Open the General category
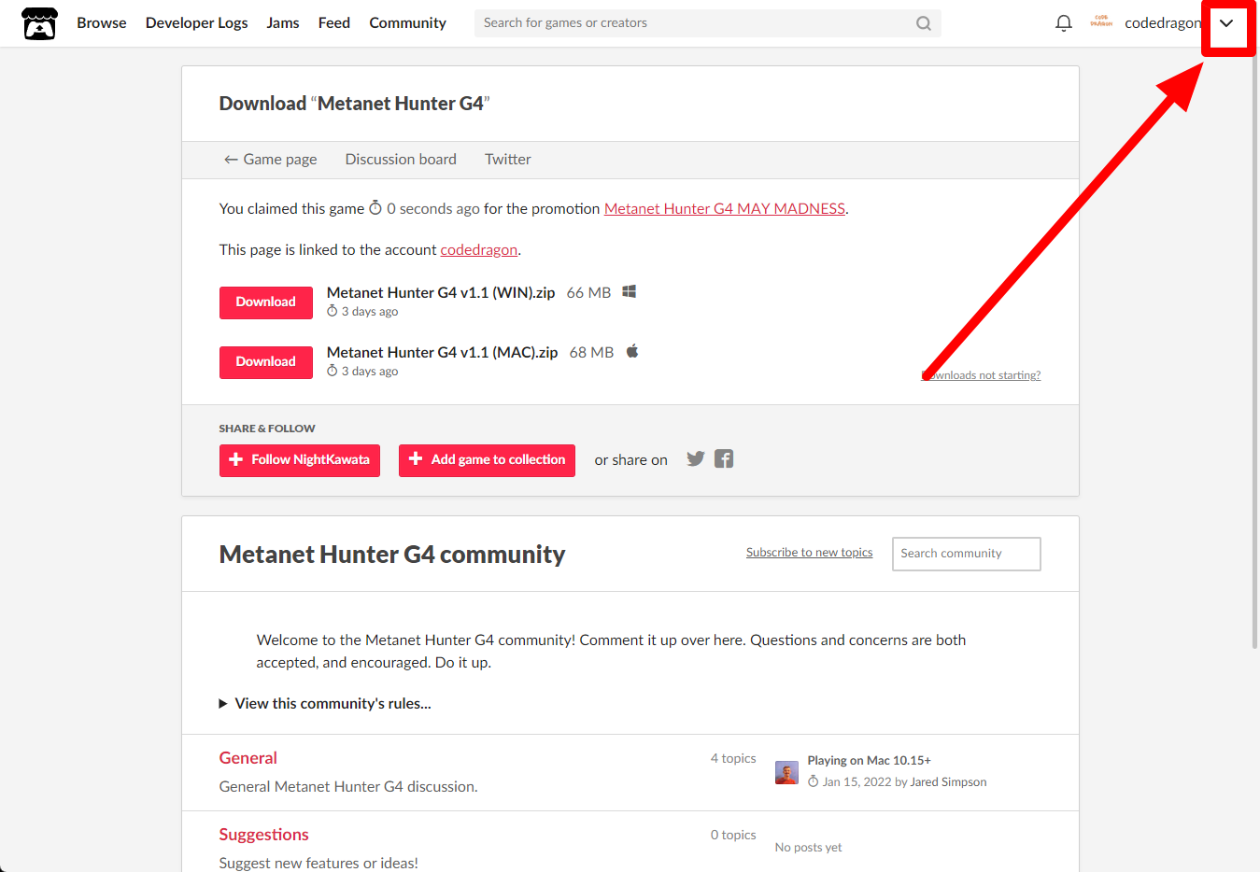Screen dimensions: 1260x872 pos(248,758)
